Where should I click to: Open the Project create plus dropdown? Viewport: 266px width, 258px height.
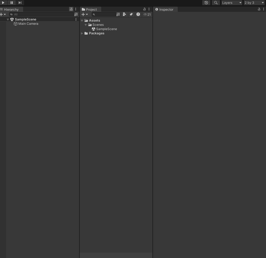click(85, 14)
